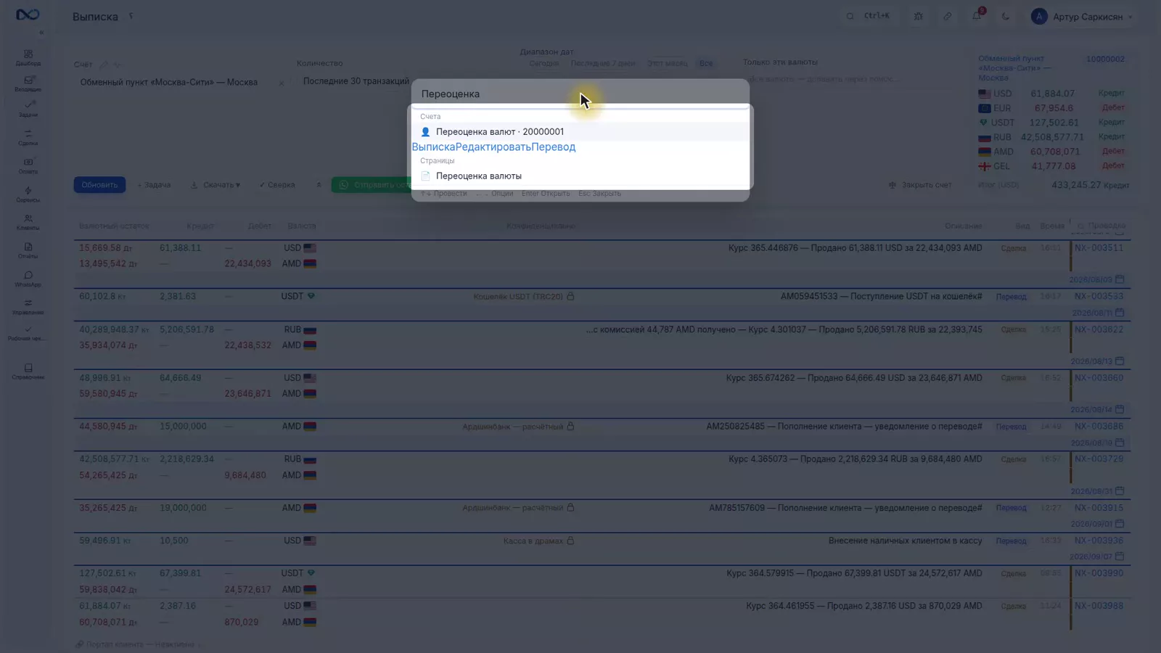Click the infinity logo in the corner
Image resolution: width=1161 pixels, height=653 pixels.
(28, 15)
